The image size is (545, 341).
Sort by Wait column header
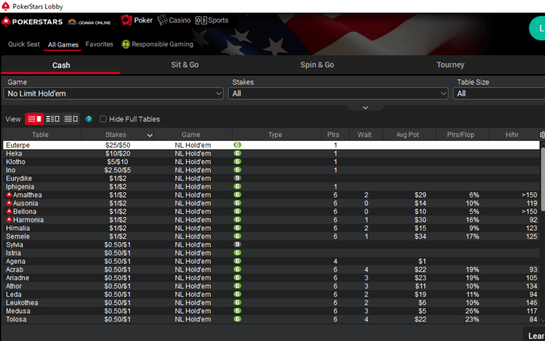click(x=366, y=135)
